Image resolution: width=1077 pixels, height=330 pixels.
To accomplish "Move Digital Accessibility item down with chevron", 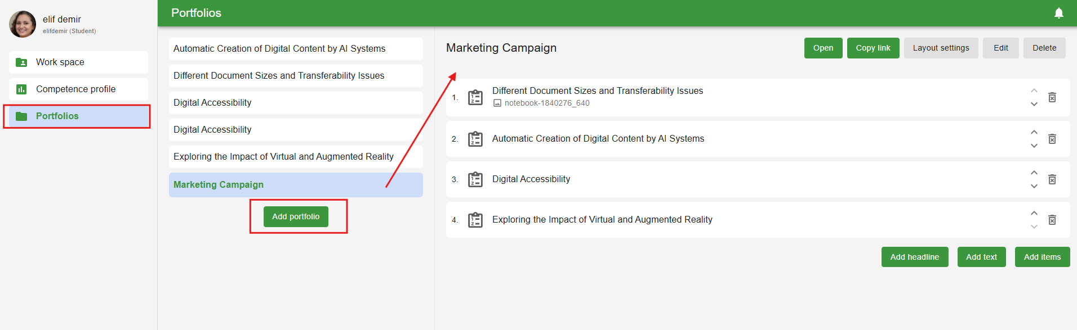I will click(1034, 186).
